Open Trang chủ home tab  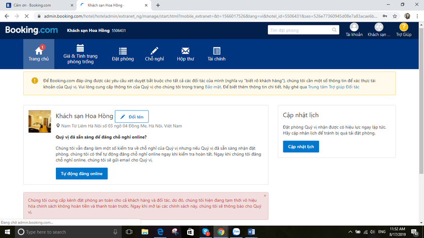39,54
